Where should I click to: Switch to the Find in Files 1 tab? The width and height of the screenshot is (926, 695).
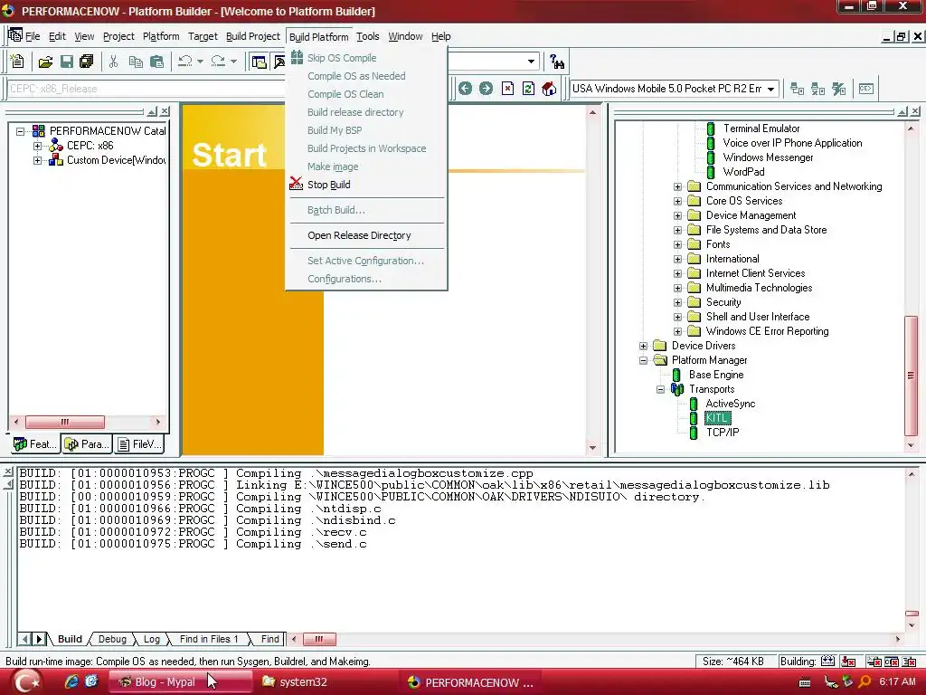point(209,639)
